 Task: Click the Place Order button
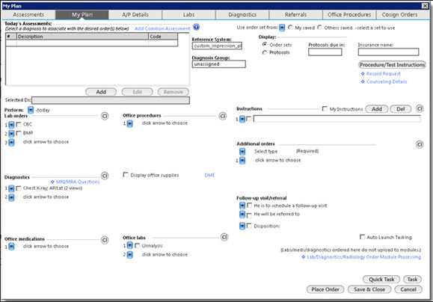(325, 289)
